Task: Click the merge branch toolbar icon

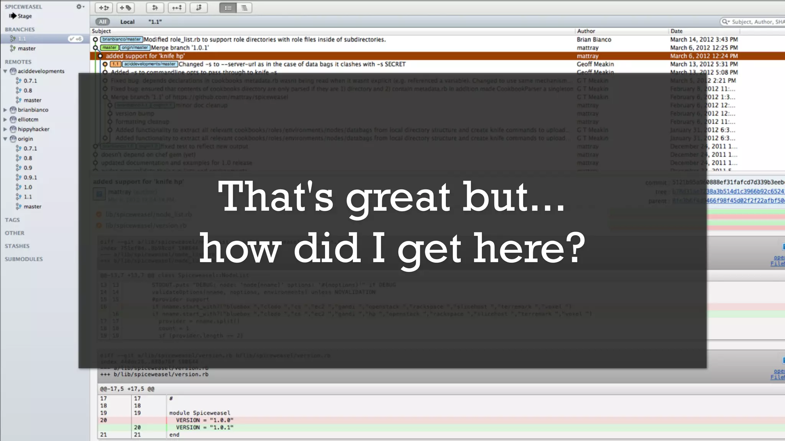Action: pyautogui.click(x=155, y=8)
